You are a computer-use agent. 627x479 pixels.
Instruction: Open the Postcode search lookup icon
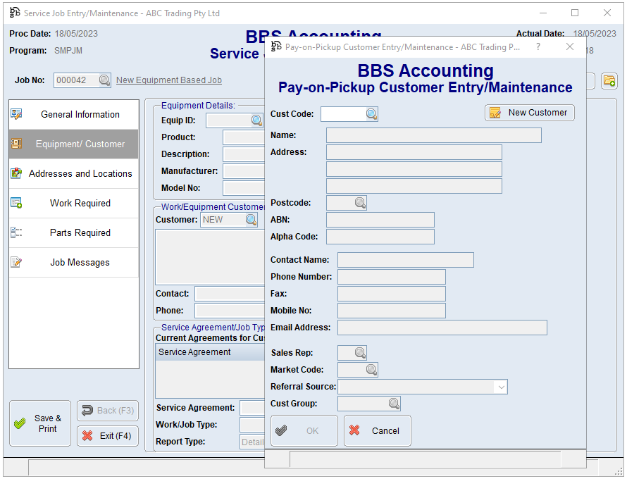coord(359,203)
